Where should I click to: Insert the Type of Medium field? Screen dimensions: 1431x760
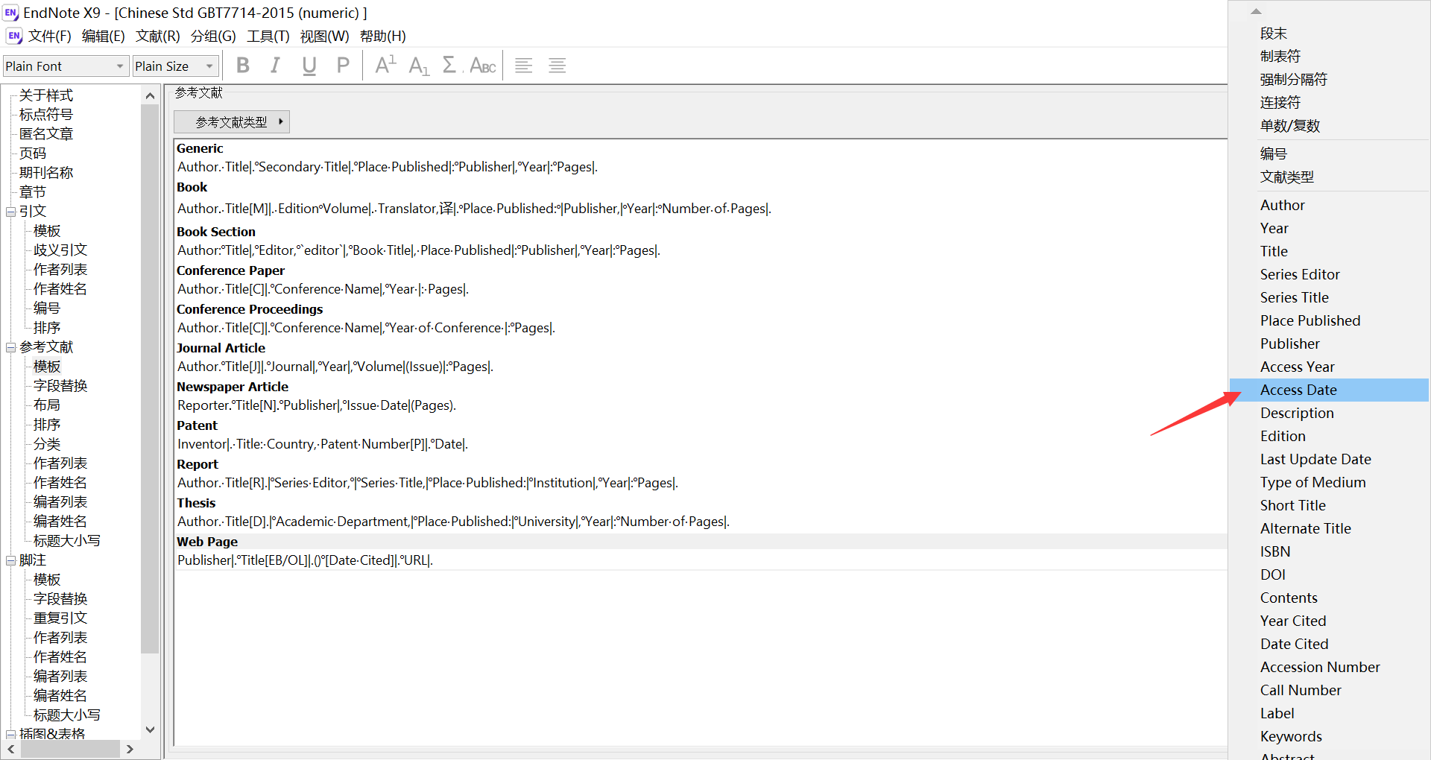(1329, 482)
